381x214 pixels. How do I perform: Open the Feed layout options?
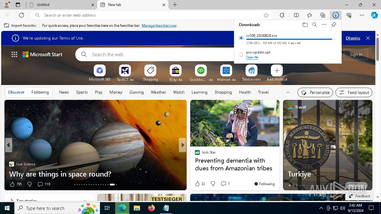(354, 92)
